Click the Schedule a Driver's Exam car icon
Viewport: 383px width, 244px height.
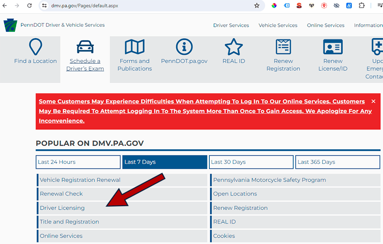85,47
